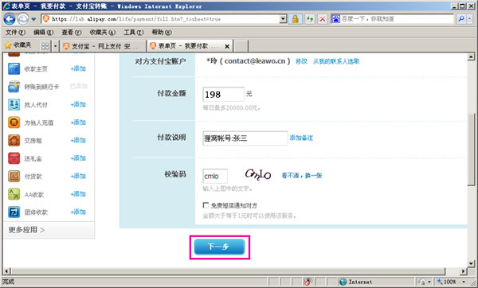Open a new blank tab
The height and width of the screenshot is (288, 478).
click(x=241, y=46)
